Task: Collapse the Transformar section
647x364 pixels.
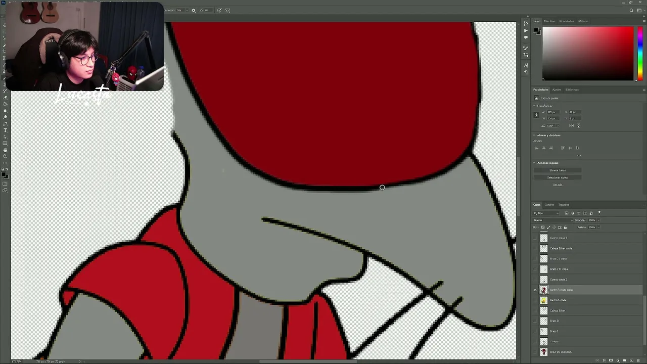Action: click(x=535, y=106)
